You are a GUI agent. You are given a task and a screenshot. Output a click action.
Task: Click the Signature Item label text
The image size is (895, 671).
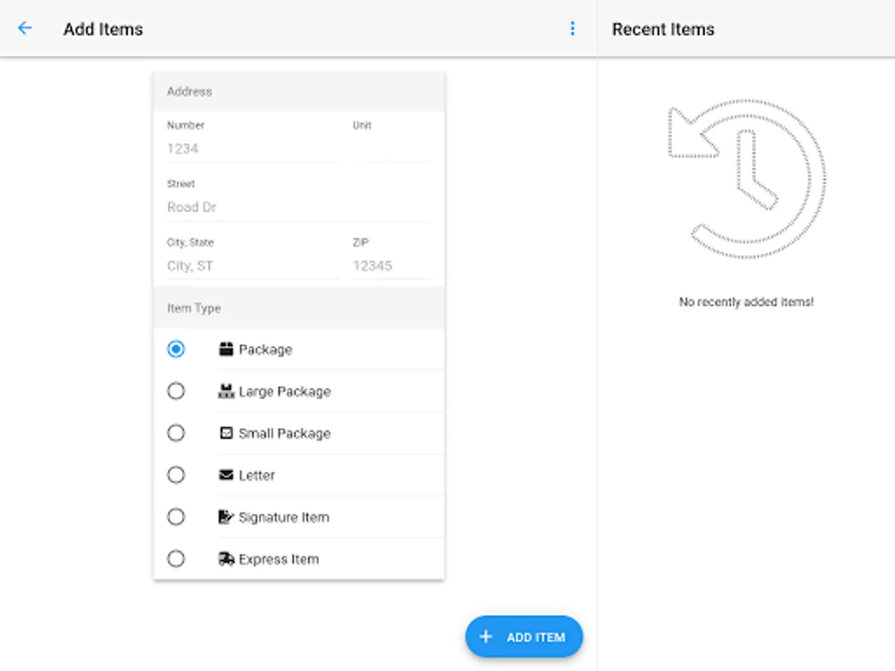[283, 517]
